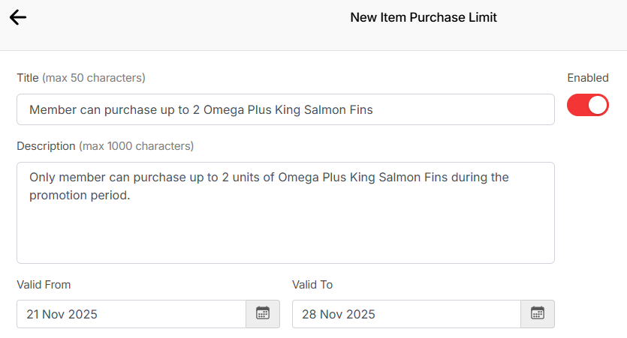The height and width of the screenshot is (338, 627).
Task: Open the Valid From calendar picker icon
Action: [x=263, y=314]
